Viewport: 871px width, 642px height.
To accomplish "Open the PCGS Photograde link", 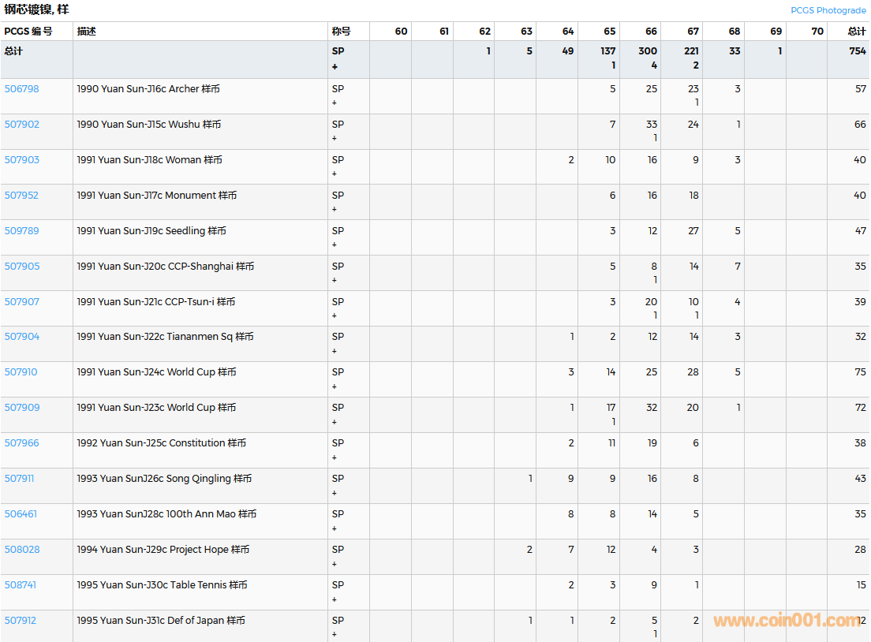I will (828, 10).
